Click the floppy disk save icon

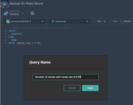(32, 13)
